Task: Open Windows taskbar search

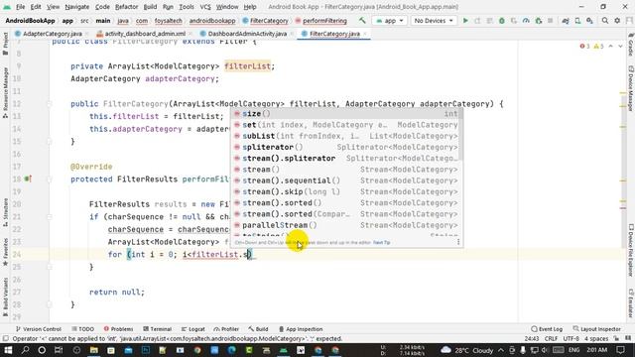Action: click(x=25, y=350)
